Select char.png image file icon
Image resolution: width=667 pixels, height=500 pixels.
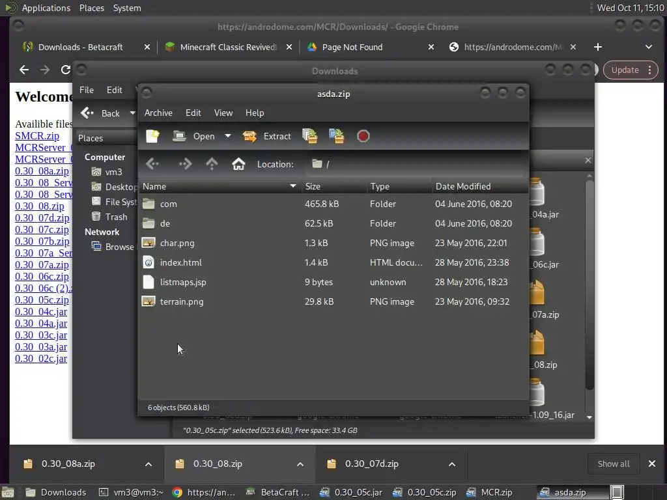pos(149,243)
